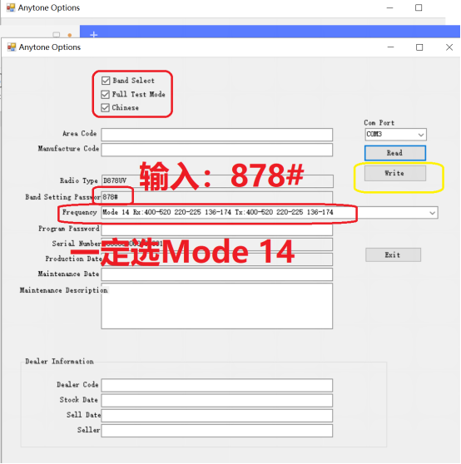Maximize the front Anytone Options window
This screenshot has width=461, height=464.
(419, 47)
